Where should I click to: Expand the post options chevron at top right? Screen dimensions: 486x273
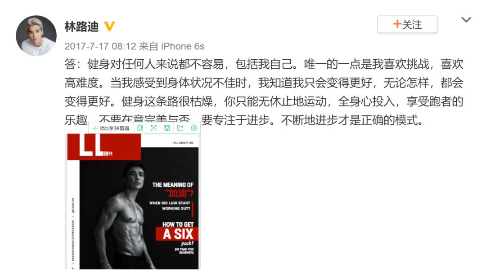click(x=466, y=20)
